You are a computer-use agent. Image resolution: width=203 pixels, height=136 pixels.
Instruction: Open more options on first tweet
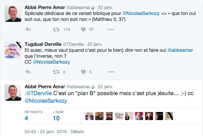(x=111, y=29)
